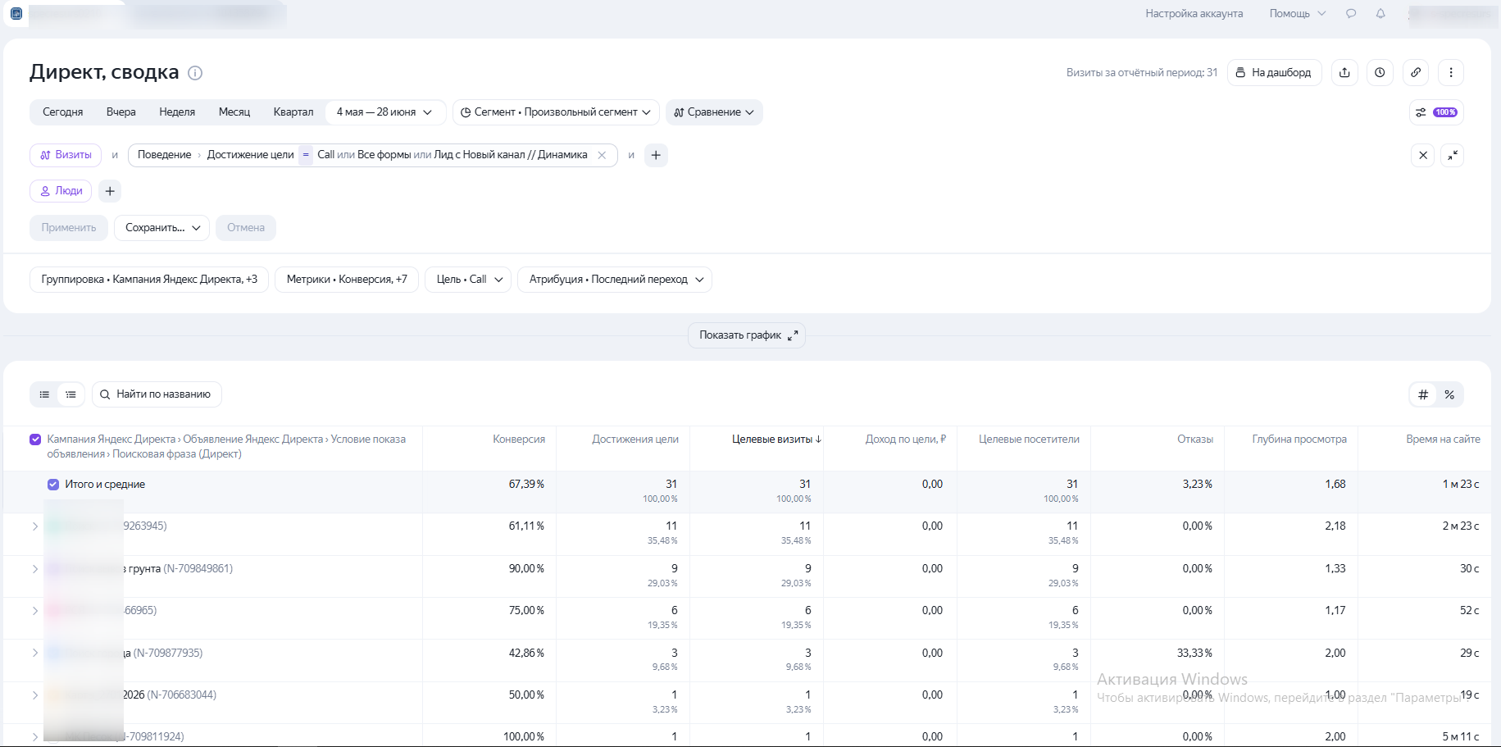
Task: Select the Месяц period tab
Action: coord(234,112)
